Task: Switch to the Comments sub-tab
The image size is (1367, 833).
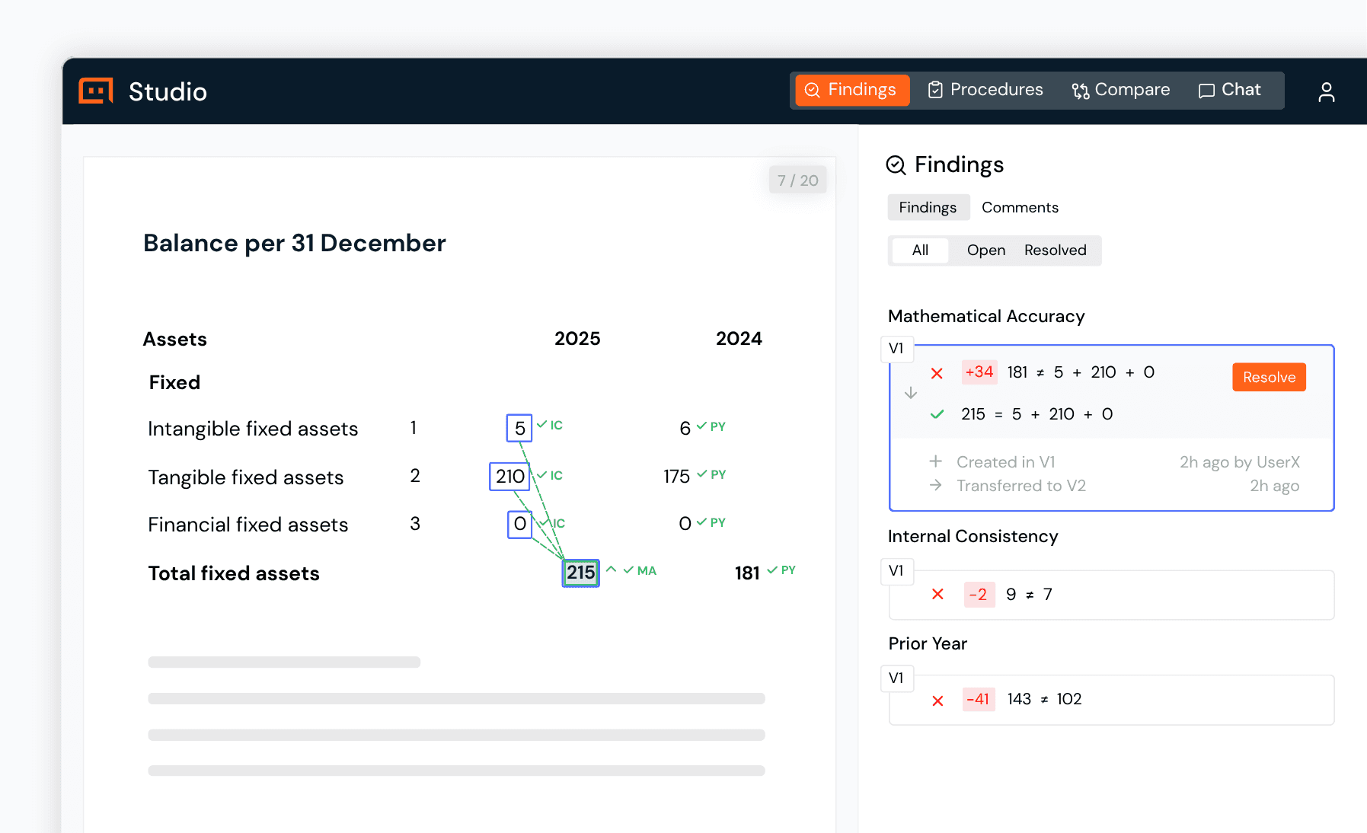Action: click(x=1020, y=207)
